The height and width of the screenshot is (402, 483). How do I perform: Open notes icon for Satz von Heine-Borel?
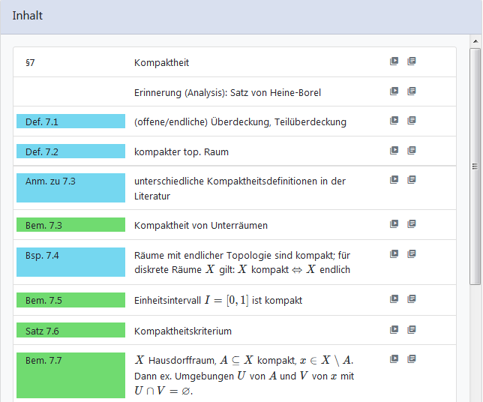click(412, 91)
